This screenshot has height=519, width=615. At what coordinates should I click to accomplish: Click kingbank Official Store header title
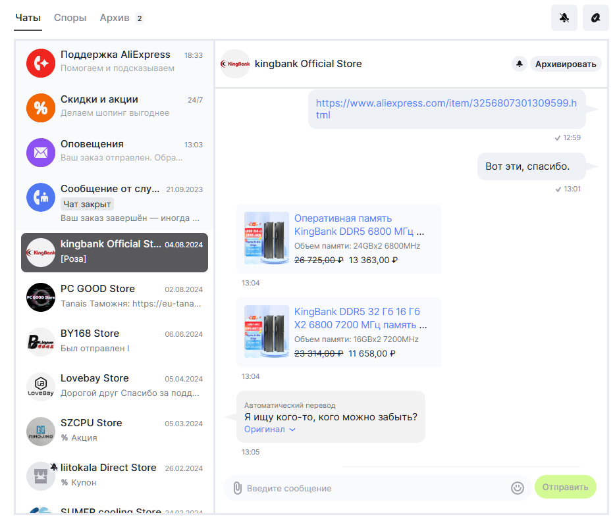click(x=308, y=64)
